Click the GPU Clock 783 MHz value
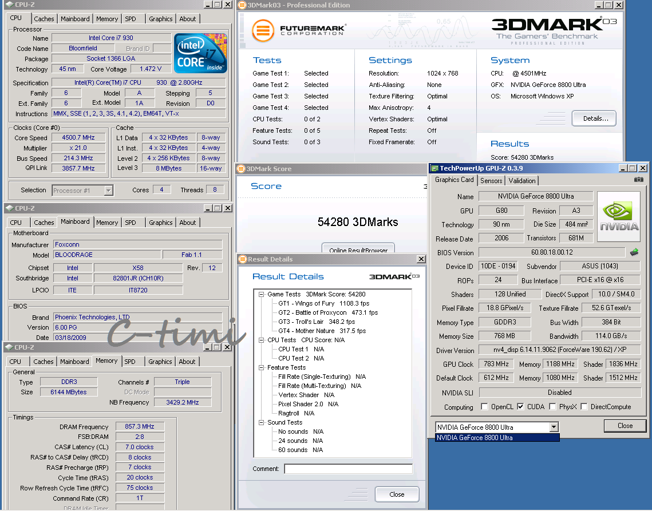652x511 pixels. tap(496, 364)
